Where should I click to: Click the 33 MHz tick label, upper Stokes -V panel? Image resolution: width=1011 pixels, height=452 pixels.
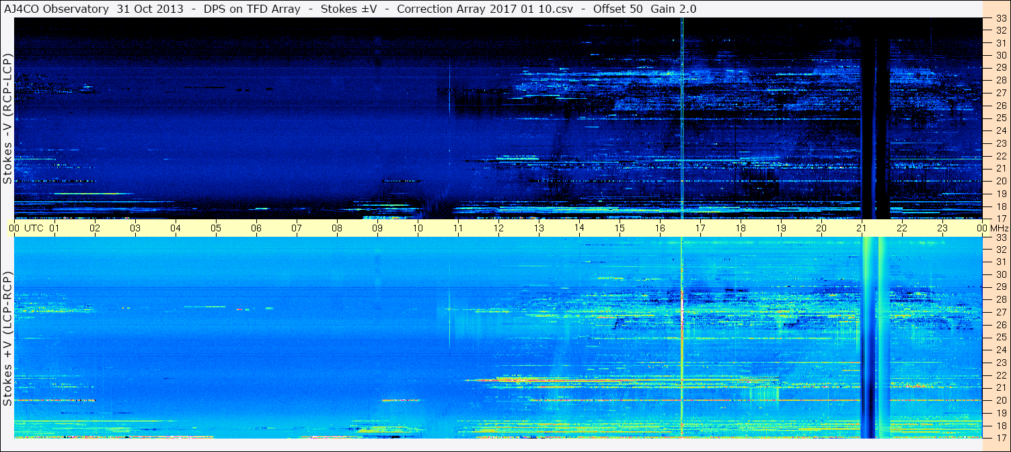coord(1001,18)
